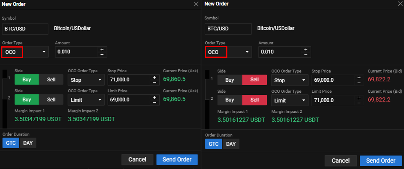404x169 pixels.
Task: Close the Sell-side New Order dialog
Action: pos(400,4)
